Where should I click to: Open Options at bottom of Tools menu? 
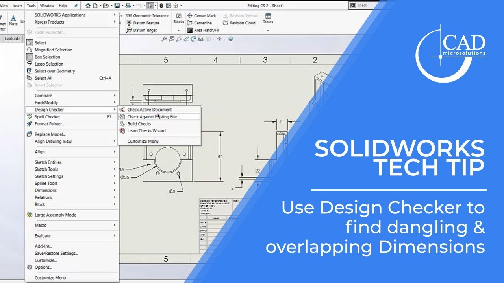pyautogui.click(x=72, y=268)
